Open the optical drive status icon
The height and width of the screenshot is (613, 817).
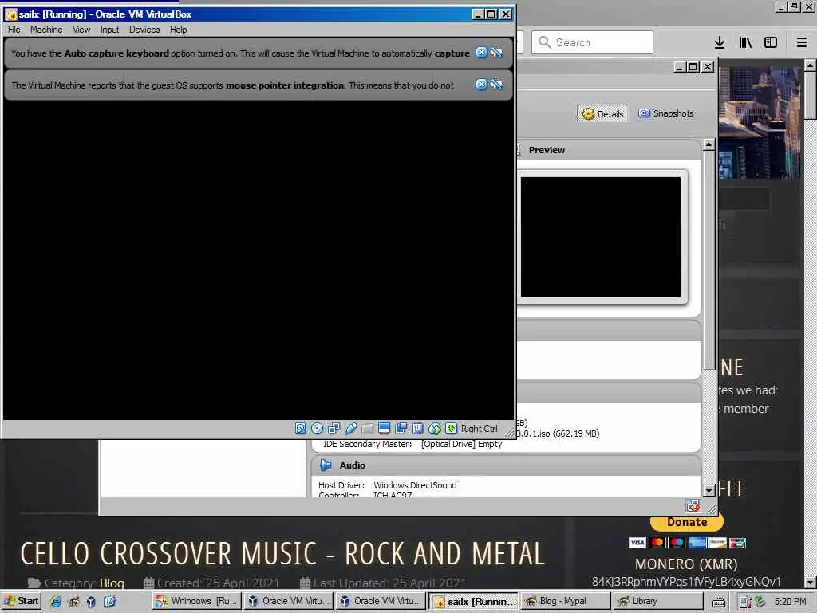pyautogui.click(x=317, y=429)
